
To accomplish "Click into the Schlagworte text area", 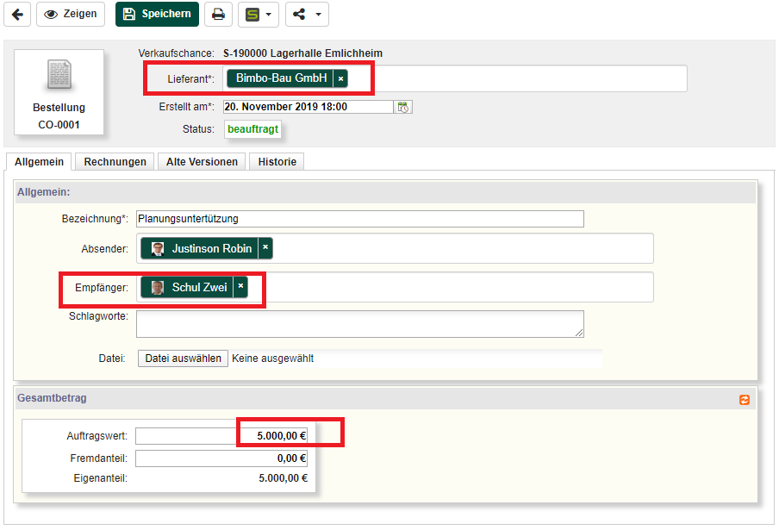I will [x=359, y=324].
